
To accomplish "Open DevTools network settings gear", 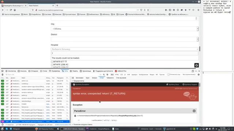I will [199, 75].
